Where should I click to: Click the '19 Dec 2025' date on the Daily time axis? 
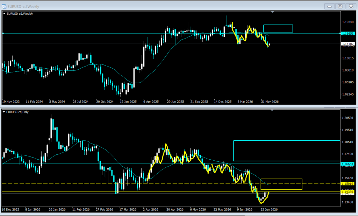[11, 210]
